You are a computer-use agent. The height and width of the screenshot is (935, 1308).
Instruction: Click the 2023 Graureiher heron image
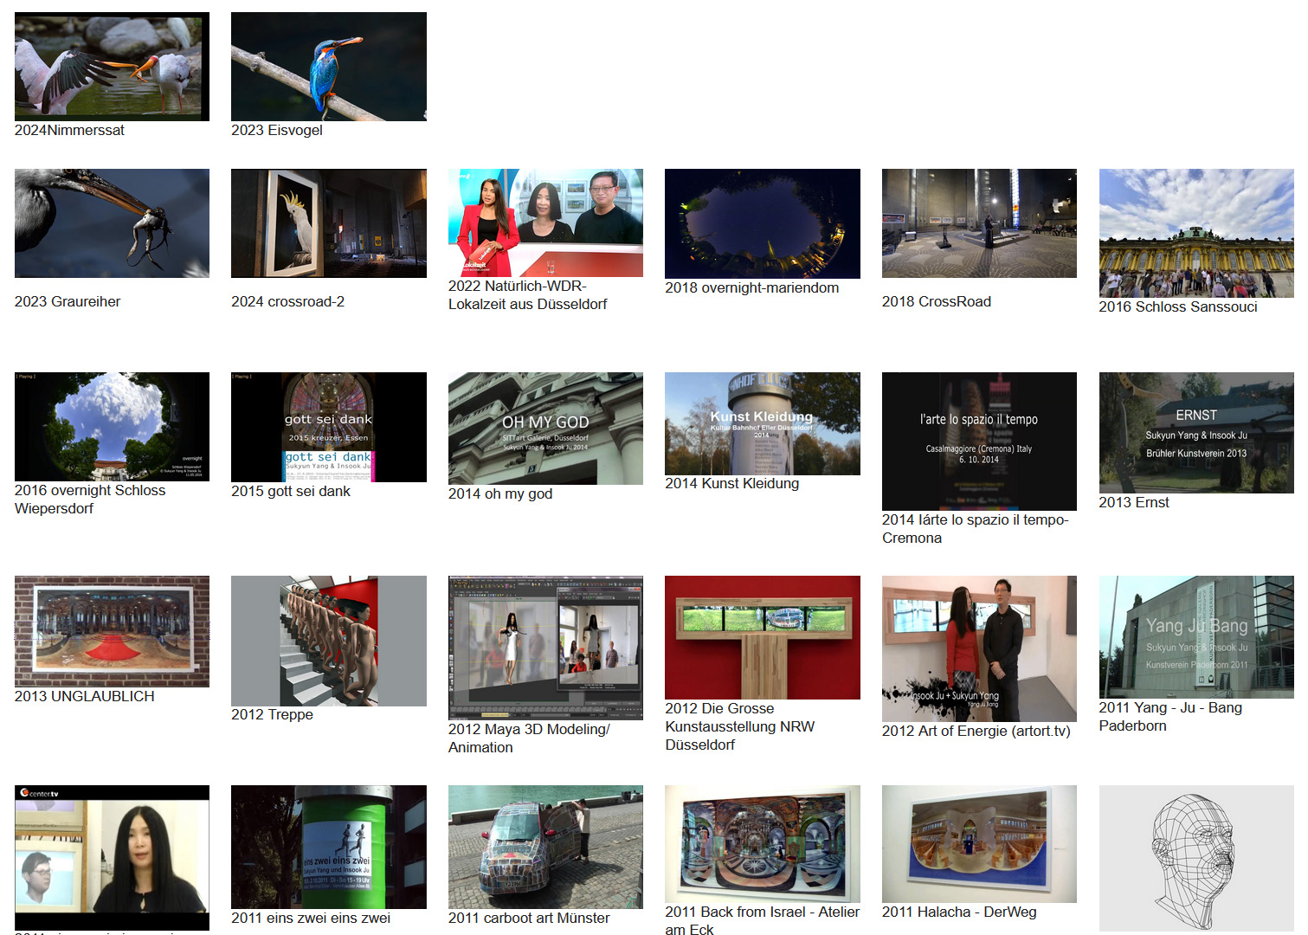pyautogui.click(x=112, y=223)
